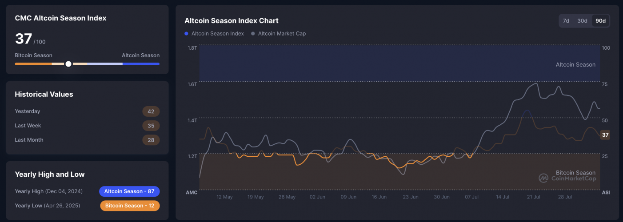Click the AMC axis label
623x222 pixels.
192,193
